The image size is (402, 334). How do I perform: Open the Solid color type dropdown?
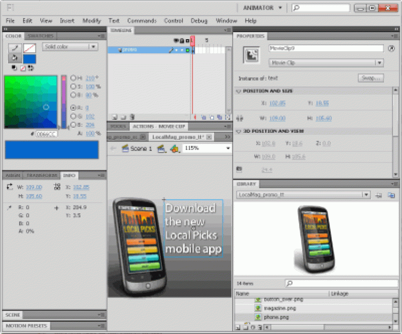coord(93,47)
